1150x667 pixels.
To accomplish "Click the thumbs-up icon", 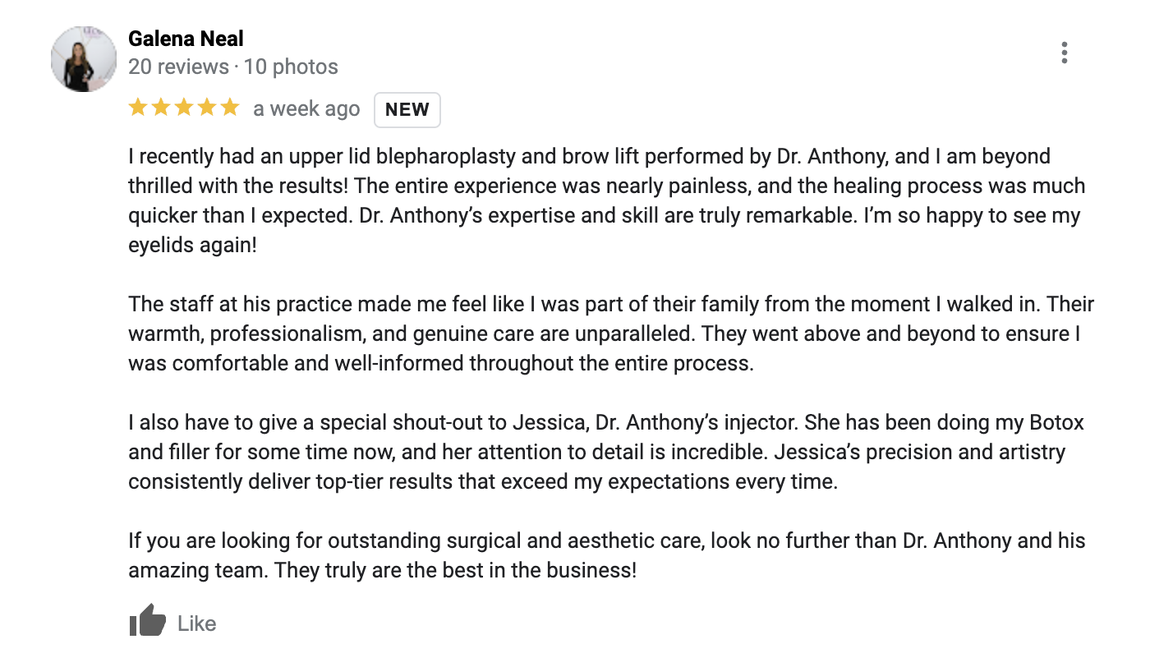I will pyautogui.click(x=148, y=621).
